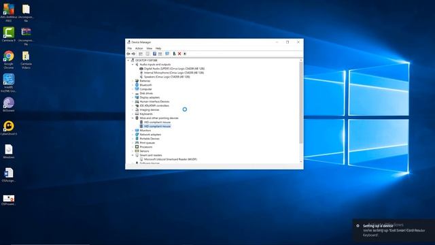This screenshot has height=245, width=435.
Task: Collapse Audio inputs and outputs category
Action: point(133,65)
